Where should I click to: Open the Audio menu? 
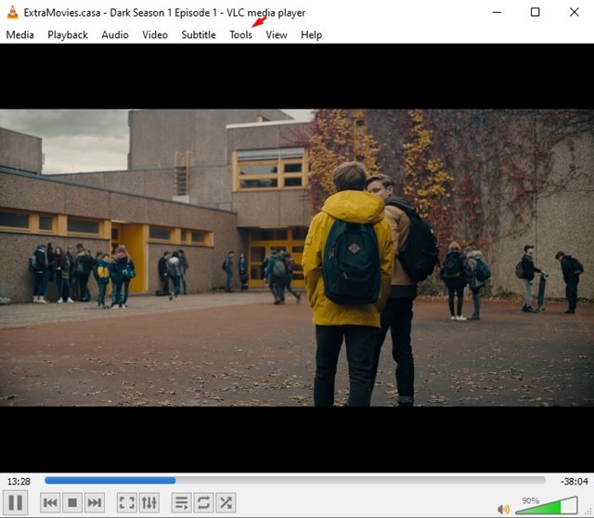click(x=115, y=35)
